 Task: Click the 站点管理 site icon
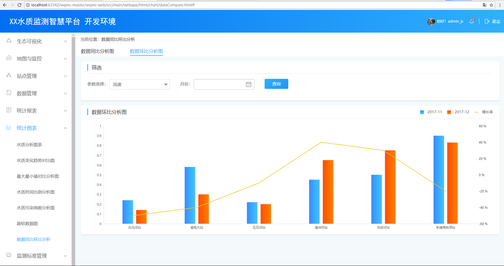pyautogui.click(x=9, y=75)
